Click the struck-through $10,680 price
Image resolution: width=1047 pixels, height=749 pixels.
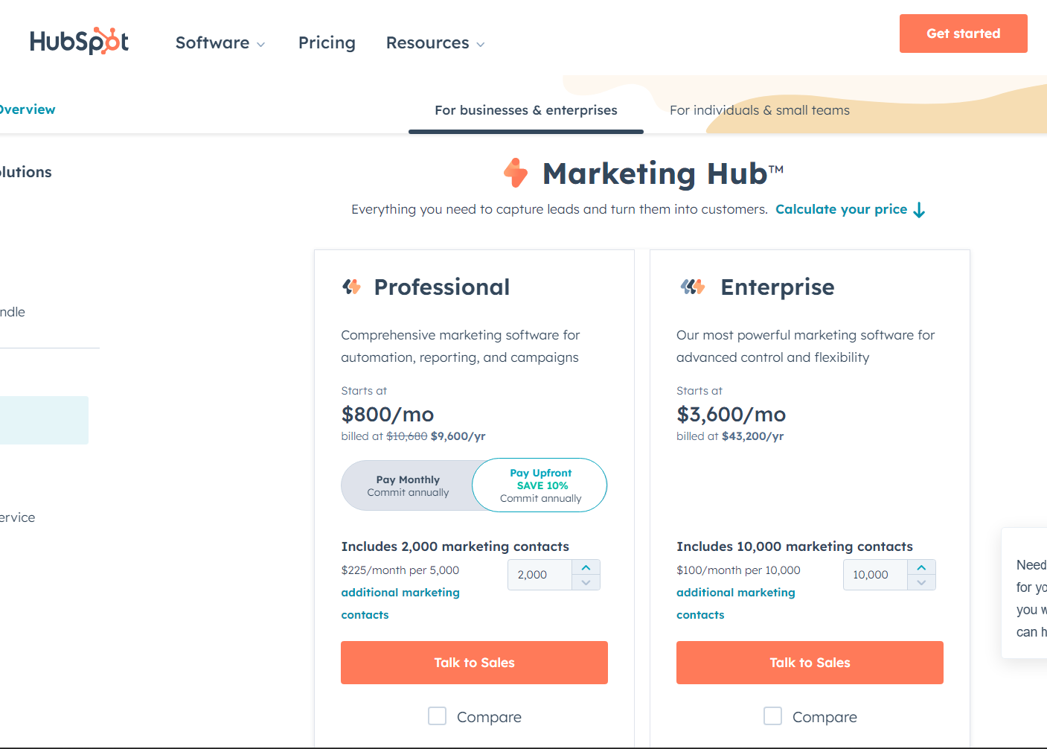coord(407,436)
